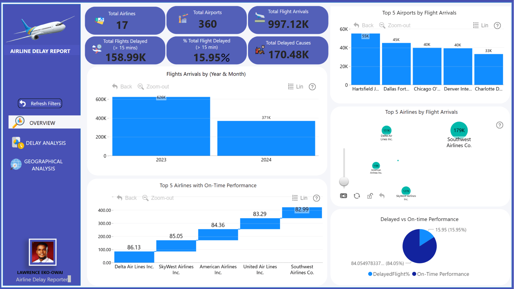Select the 2023 bar in arrivals chart
Viewport: 514px width, 289px height.
161,126
